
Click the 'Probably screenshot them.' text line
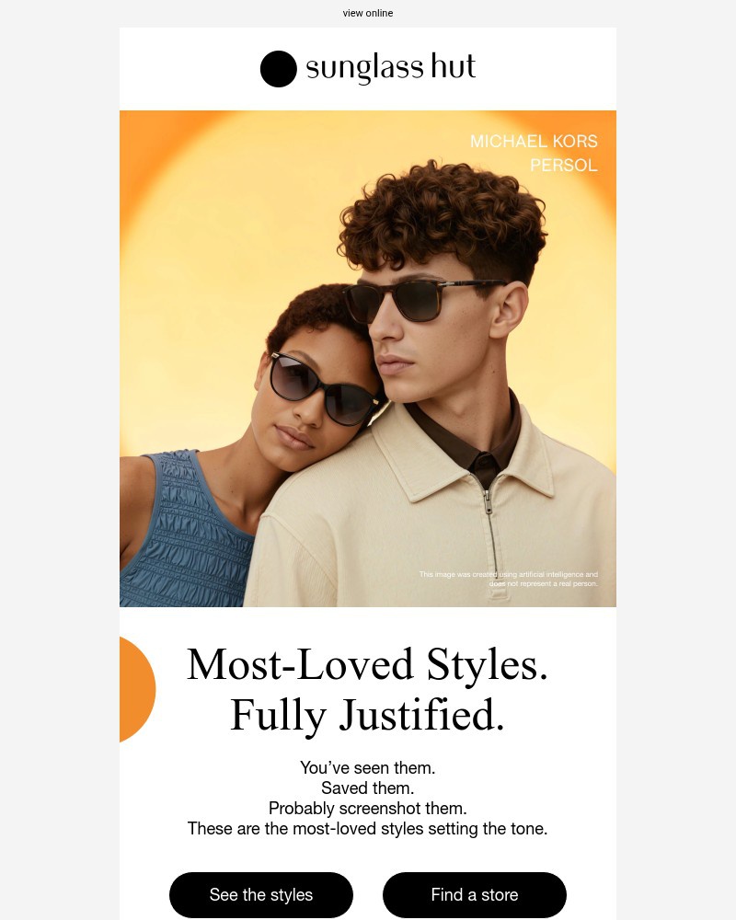tap(367, 809)
